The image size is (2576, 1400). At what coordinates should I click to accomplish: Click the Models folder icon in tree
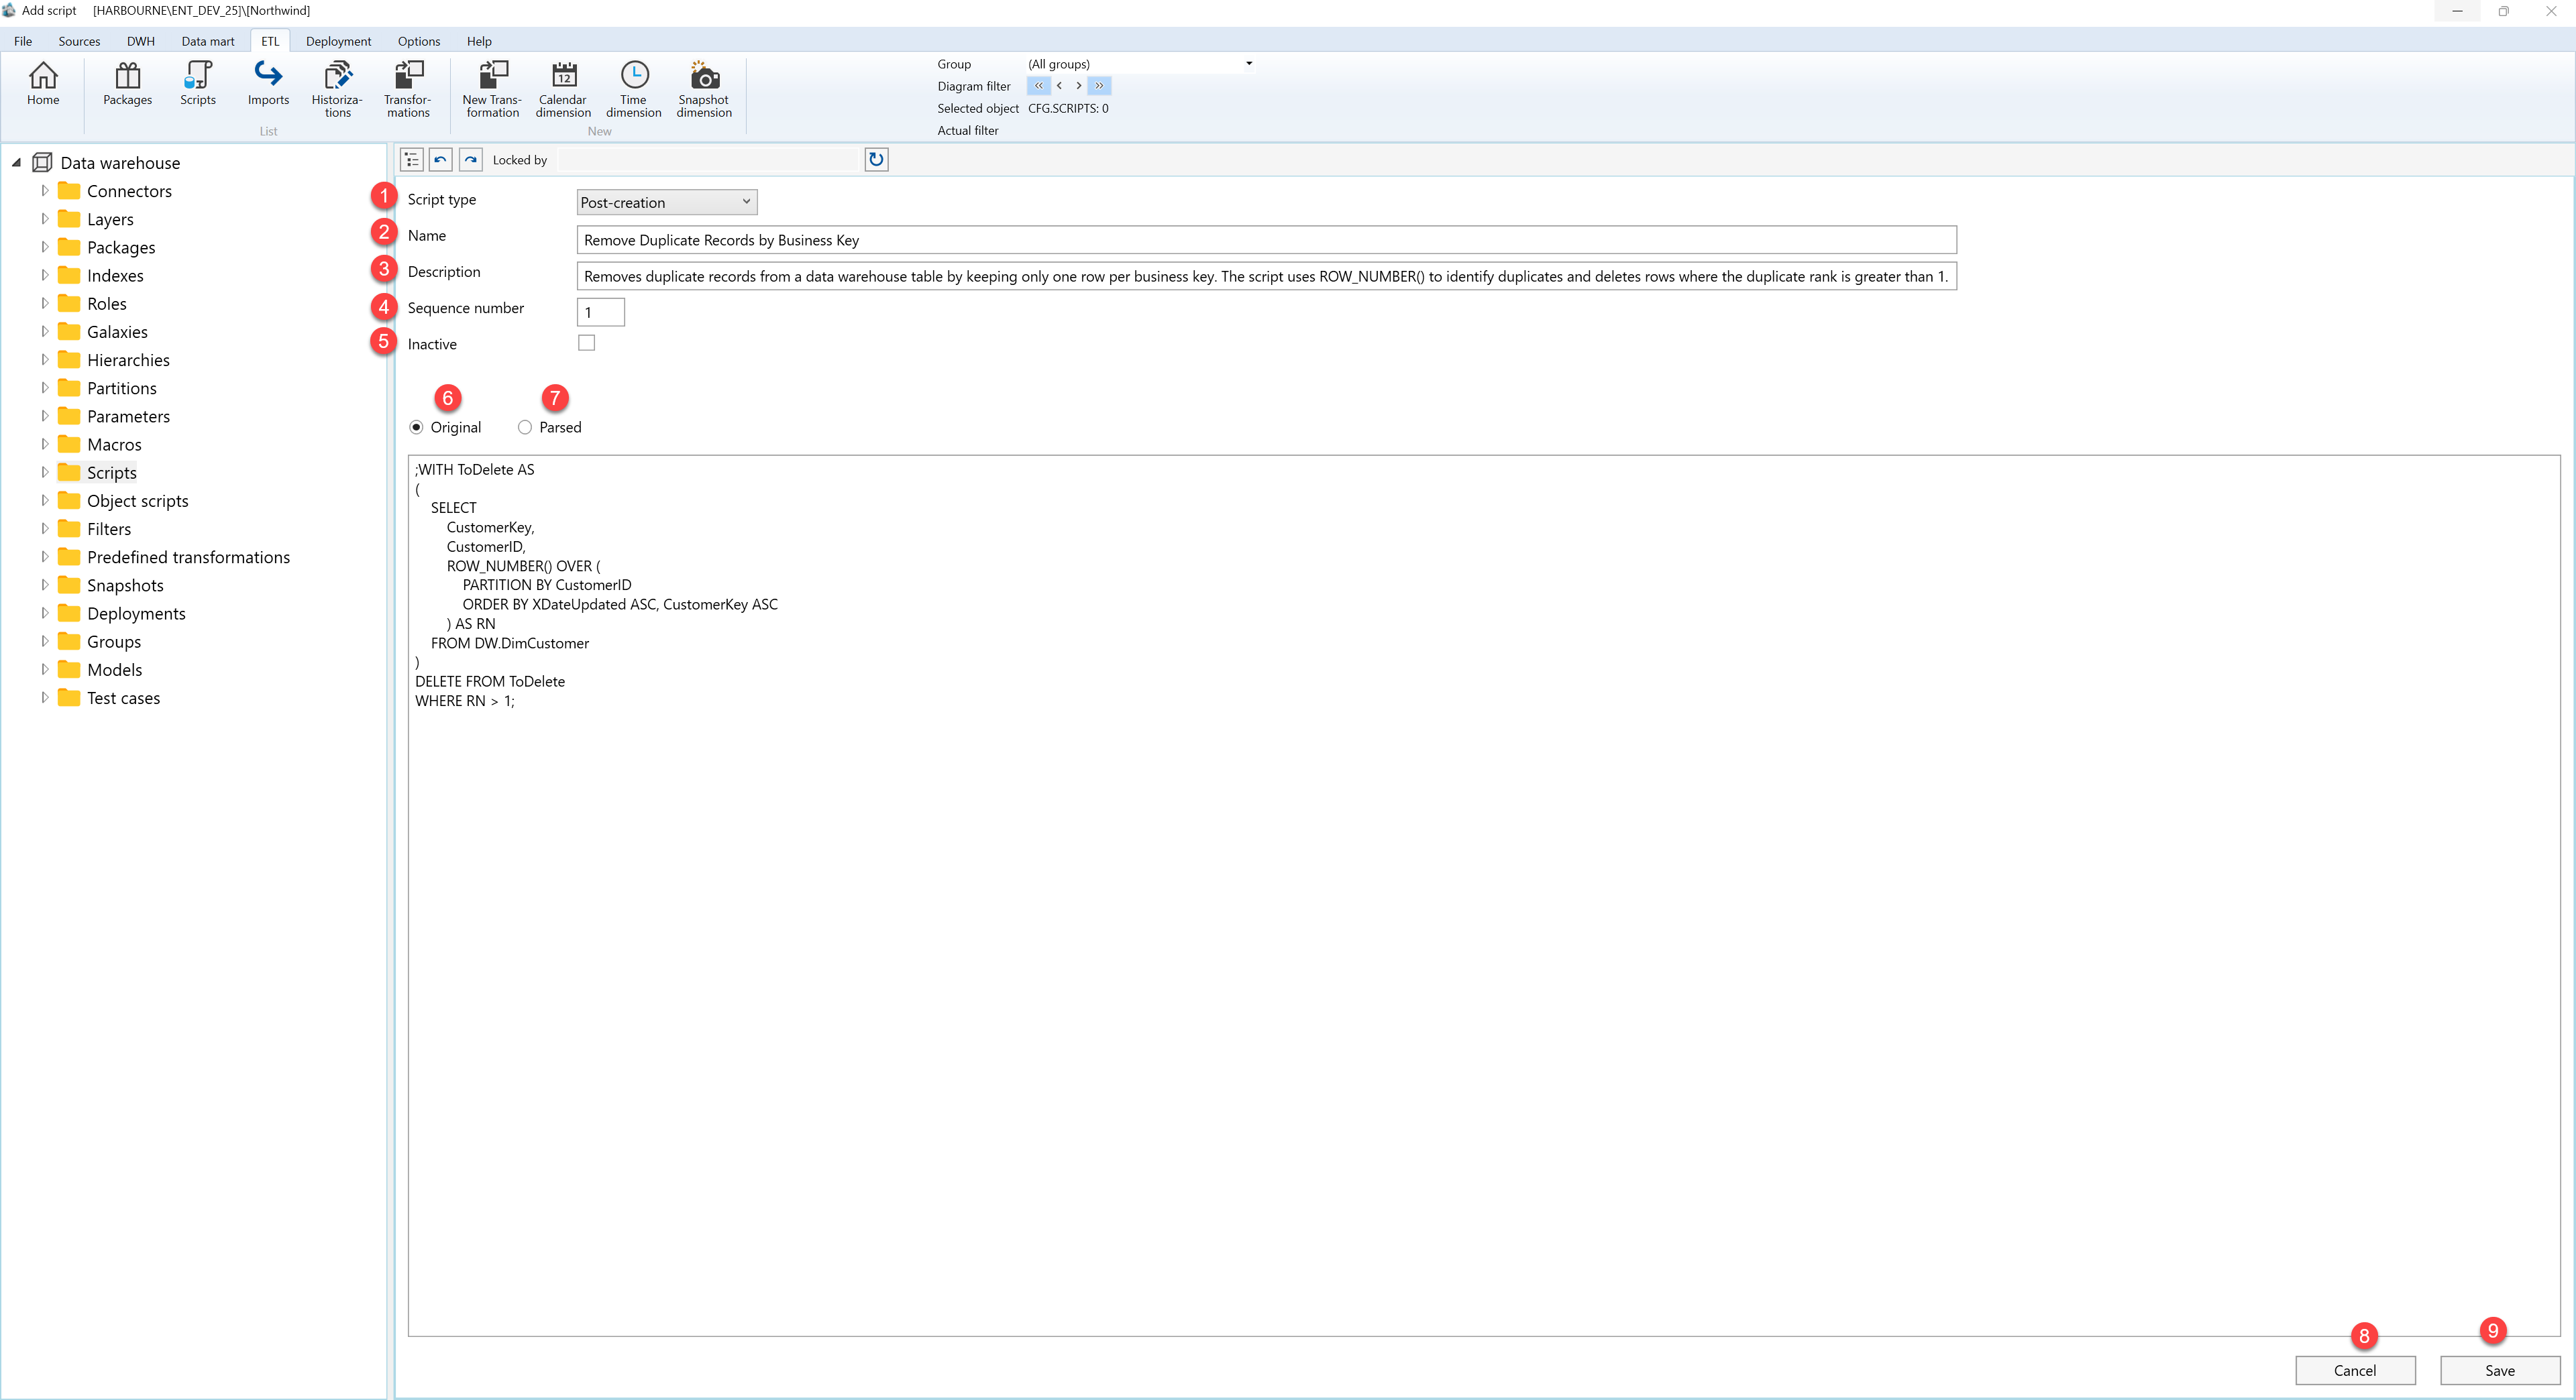click(x=69, y=670)
